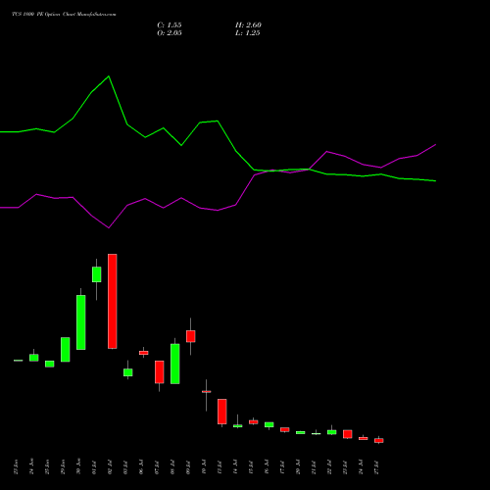Select the 13 Jul date label
490x490 pixels.
click(x=220, y=467)
